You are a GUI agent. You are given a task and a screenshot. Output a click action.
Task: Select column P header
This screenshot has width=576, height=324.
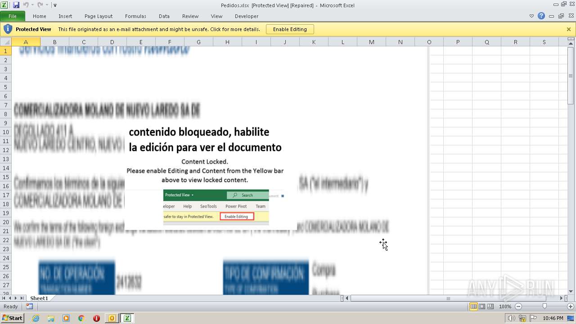[x=458, y=42]
